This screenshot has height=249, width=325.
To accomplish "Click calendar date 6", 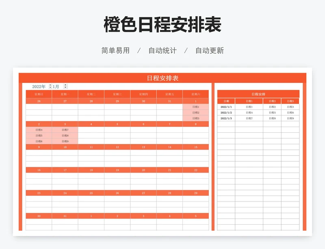I will pyautogui.click(x=143, y=124).
